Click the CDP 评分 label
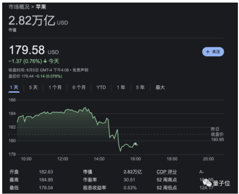The height and width of the screenshot is (194, 239). tap(167, 172)
